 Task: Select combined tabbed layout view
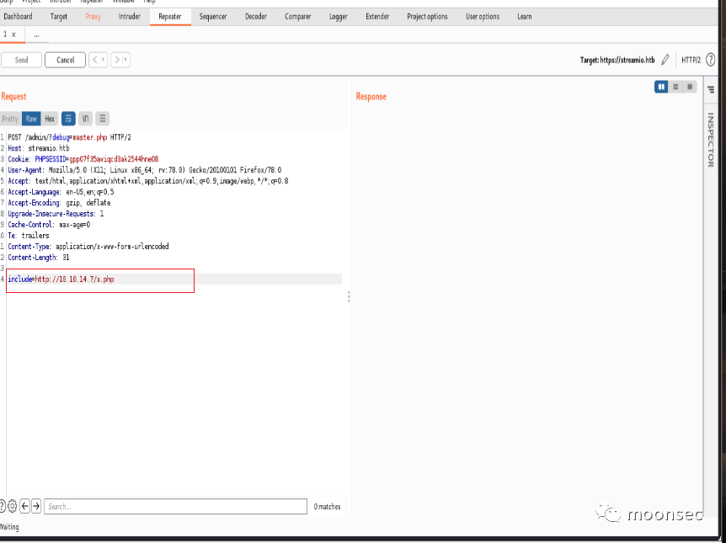(x=690, y=87)
